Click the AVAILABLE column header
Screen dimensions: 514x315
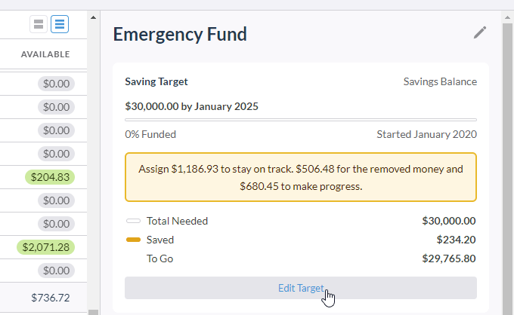45,54
